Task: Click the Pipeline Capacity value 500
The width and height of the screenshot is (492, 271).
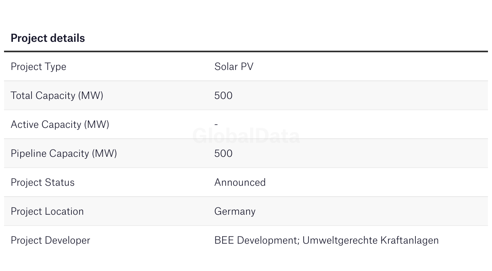Action: [223, 154]
